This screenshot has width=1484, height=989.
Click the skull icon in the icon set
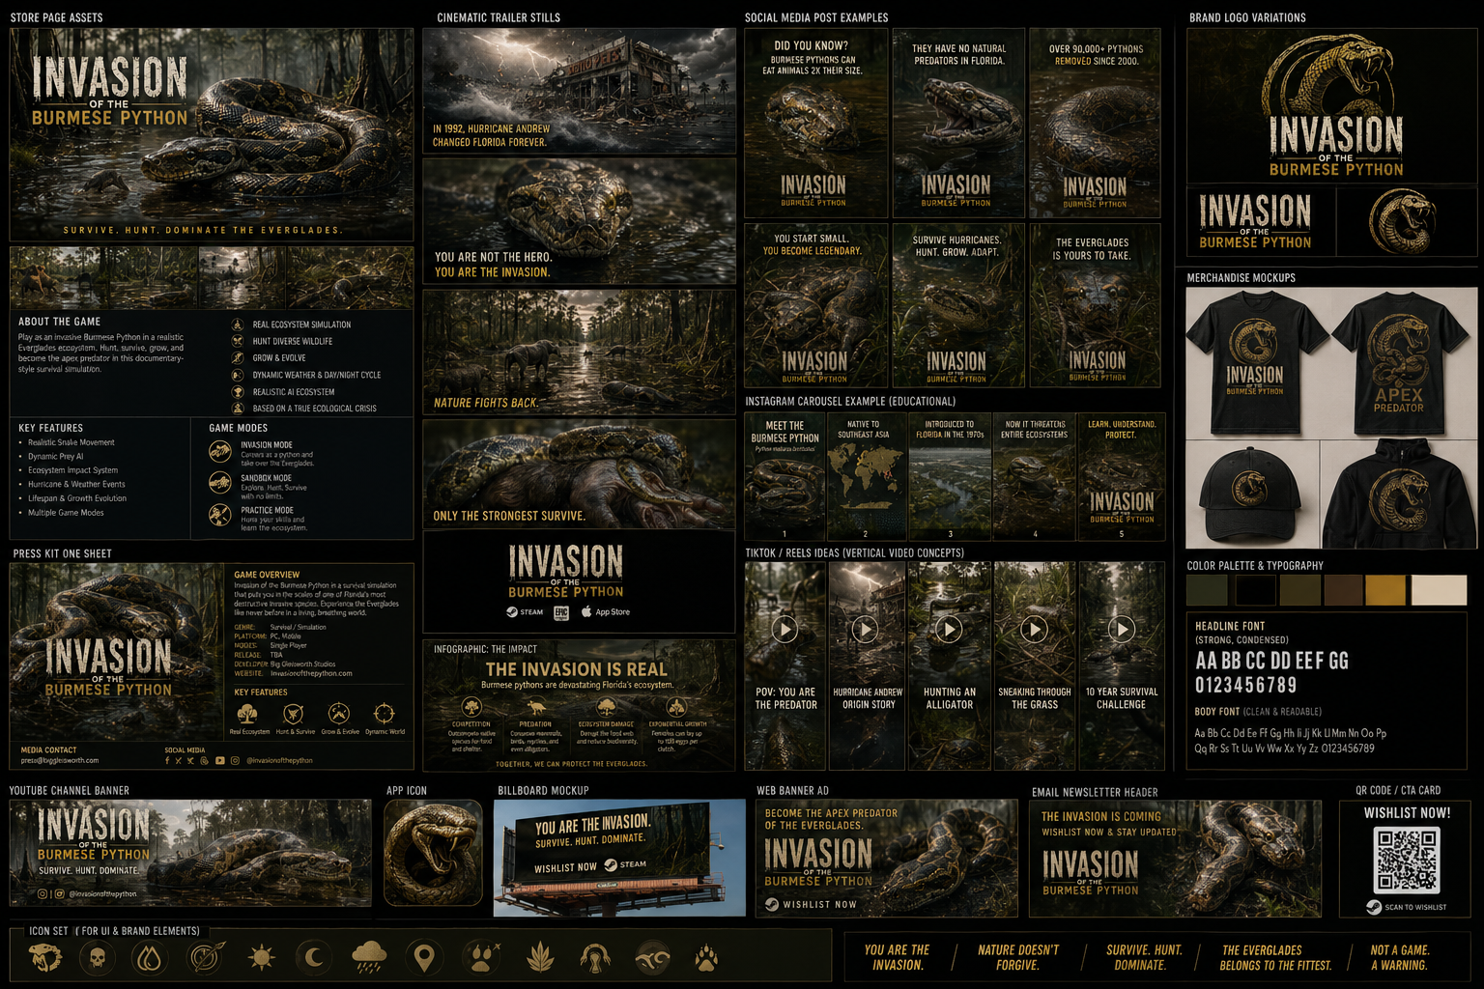(x=97, y=958)
